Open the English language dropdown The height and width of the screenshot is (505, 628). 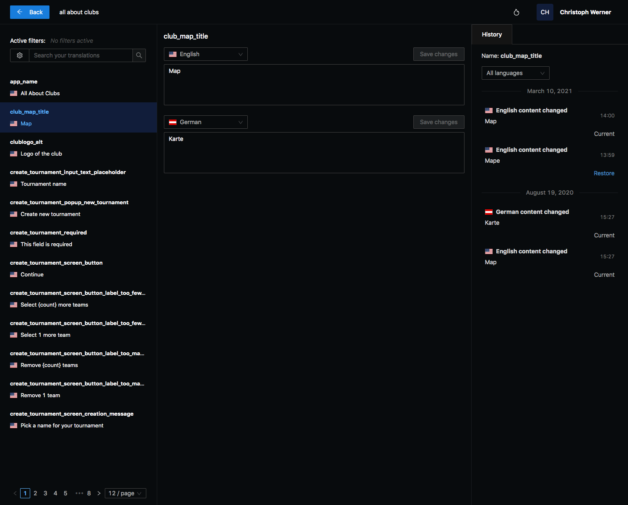click(205, 54)
